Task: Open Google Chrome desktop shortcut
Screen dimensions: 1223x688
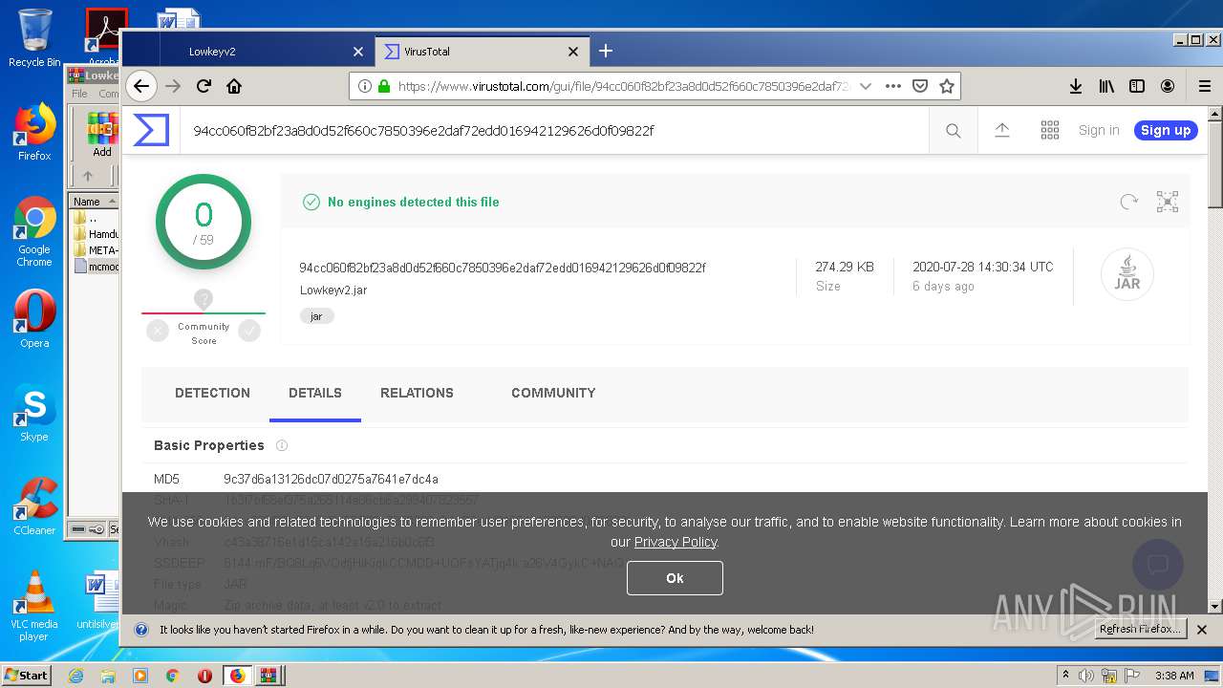Action: point(34,232)
